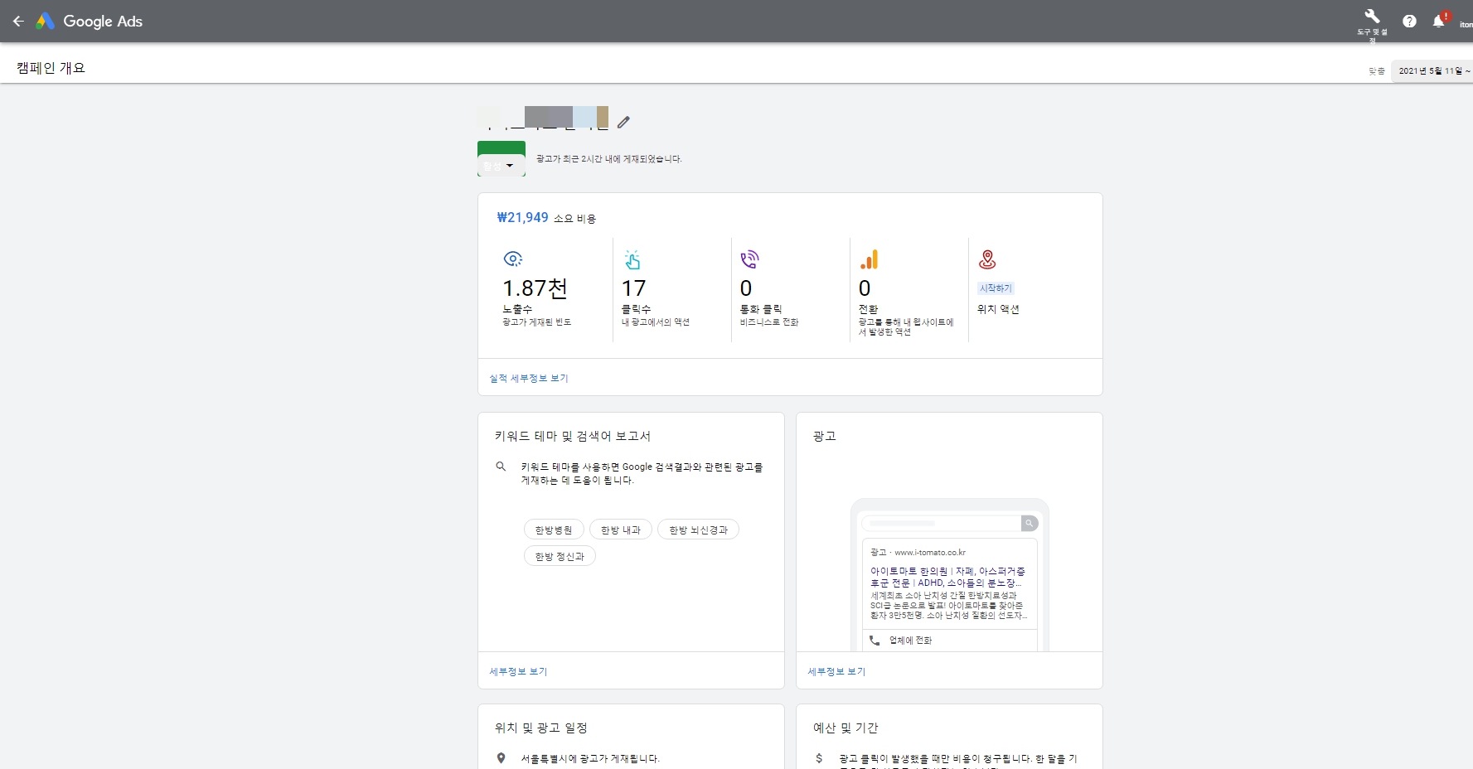
Task: Click the dollar icon under 예산 및 기간
Action: pos(819,758)
